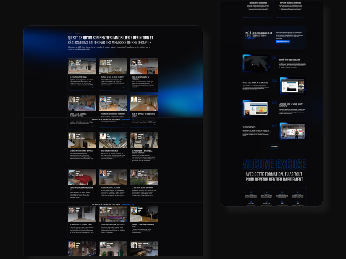
Task: Click arrow icon on Yoann's immeuble card
Action: [x=93, y=235]
